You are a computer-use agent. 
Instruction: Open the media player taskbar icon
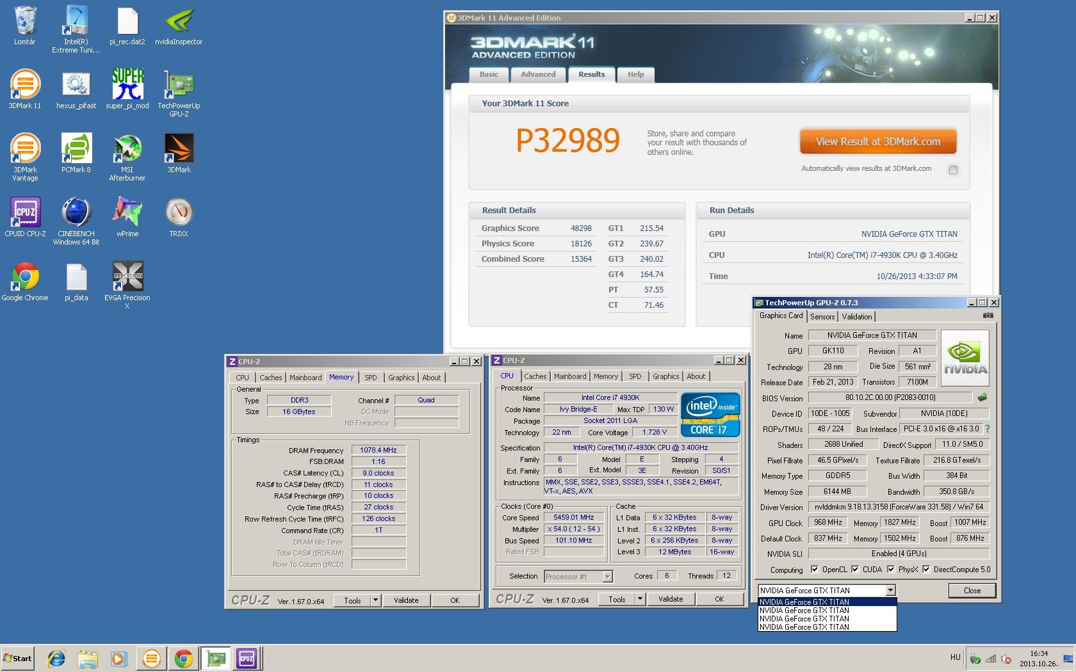tap(118, 658)
